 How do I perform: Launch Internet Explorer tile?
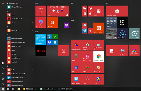click(87, 45)
